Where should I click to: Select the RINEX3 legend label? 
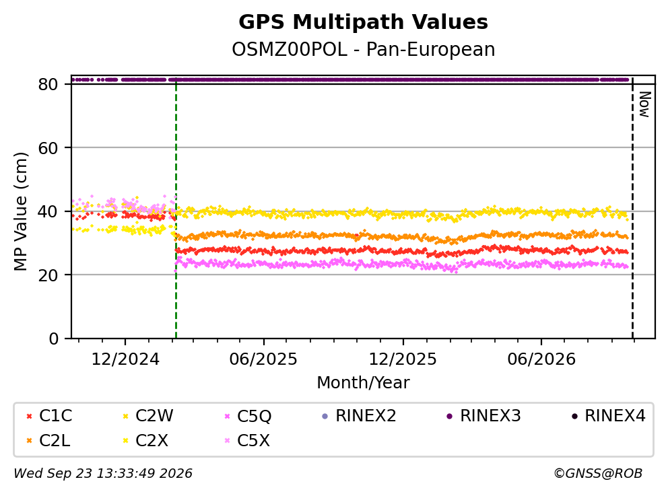tap(490, 416)
